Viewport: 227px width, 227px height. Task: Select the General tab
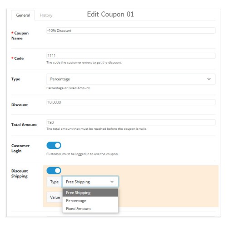point(23,15)
